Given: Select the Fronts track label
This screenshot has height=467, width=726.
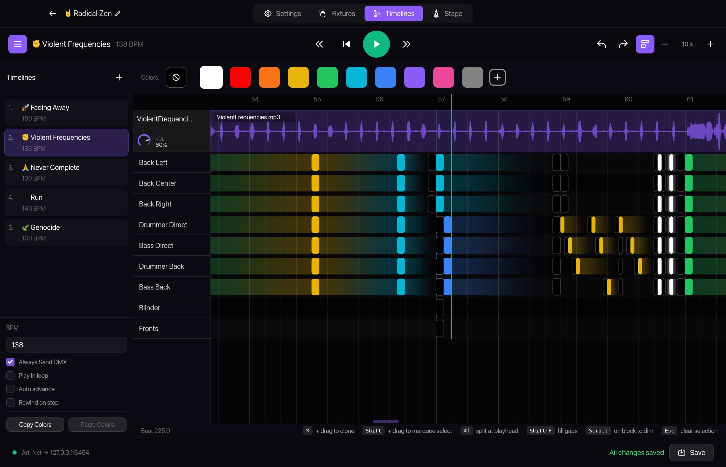Looking at the screenshot, I should click(x=149, y=329).
